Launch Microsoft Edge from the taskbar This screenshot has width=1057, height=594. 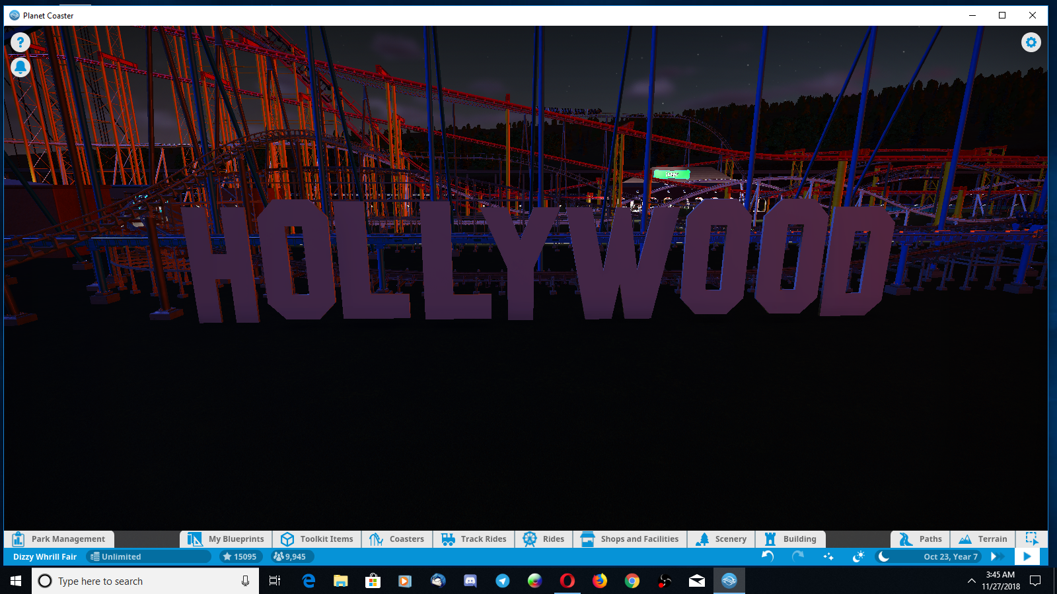click(x=309, y=581)
